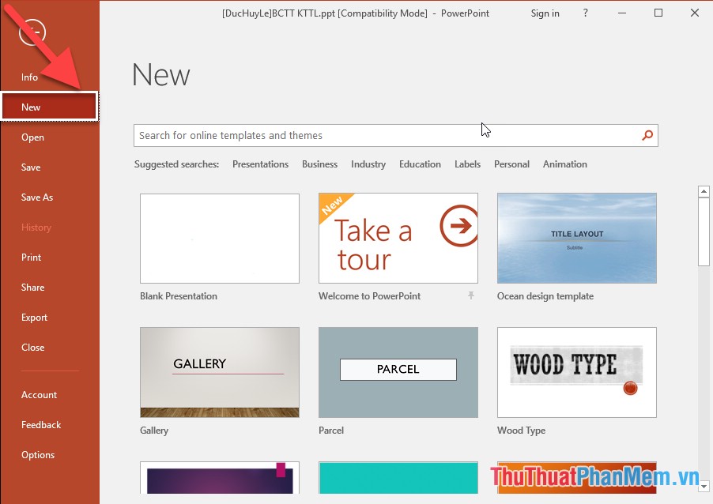Click the teal template in the bottom row
The width and height of the screenshot is (713, 504).
(x=398, y=477)
